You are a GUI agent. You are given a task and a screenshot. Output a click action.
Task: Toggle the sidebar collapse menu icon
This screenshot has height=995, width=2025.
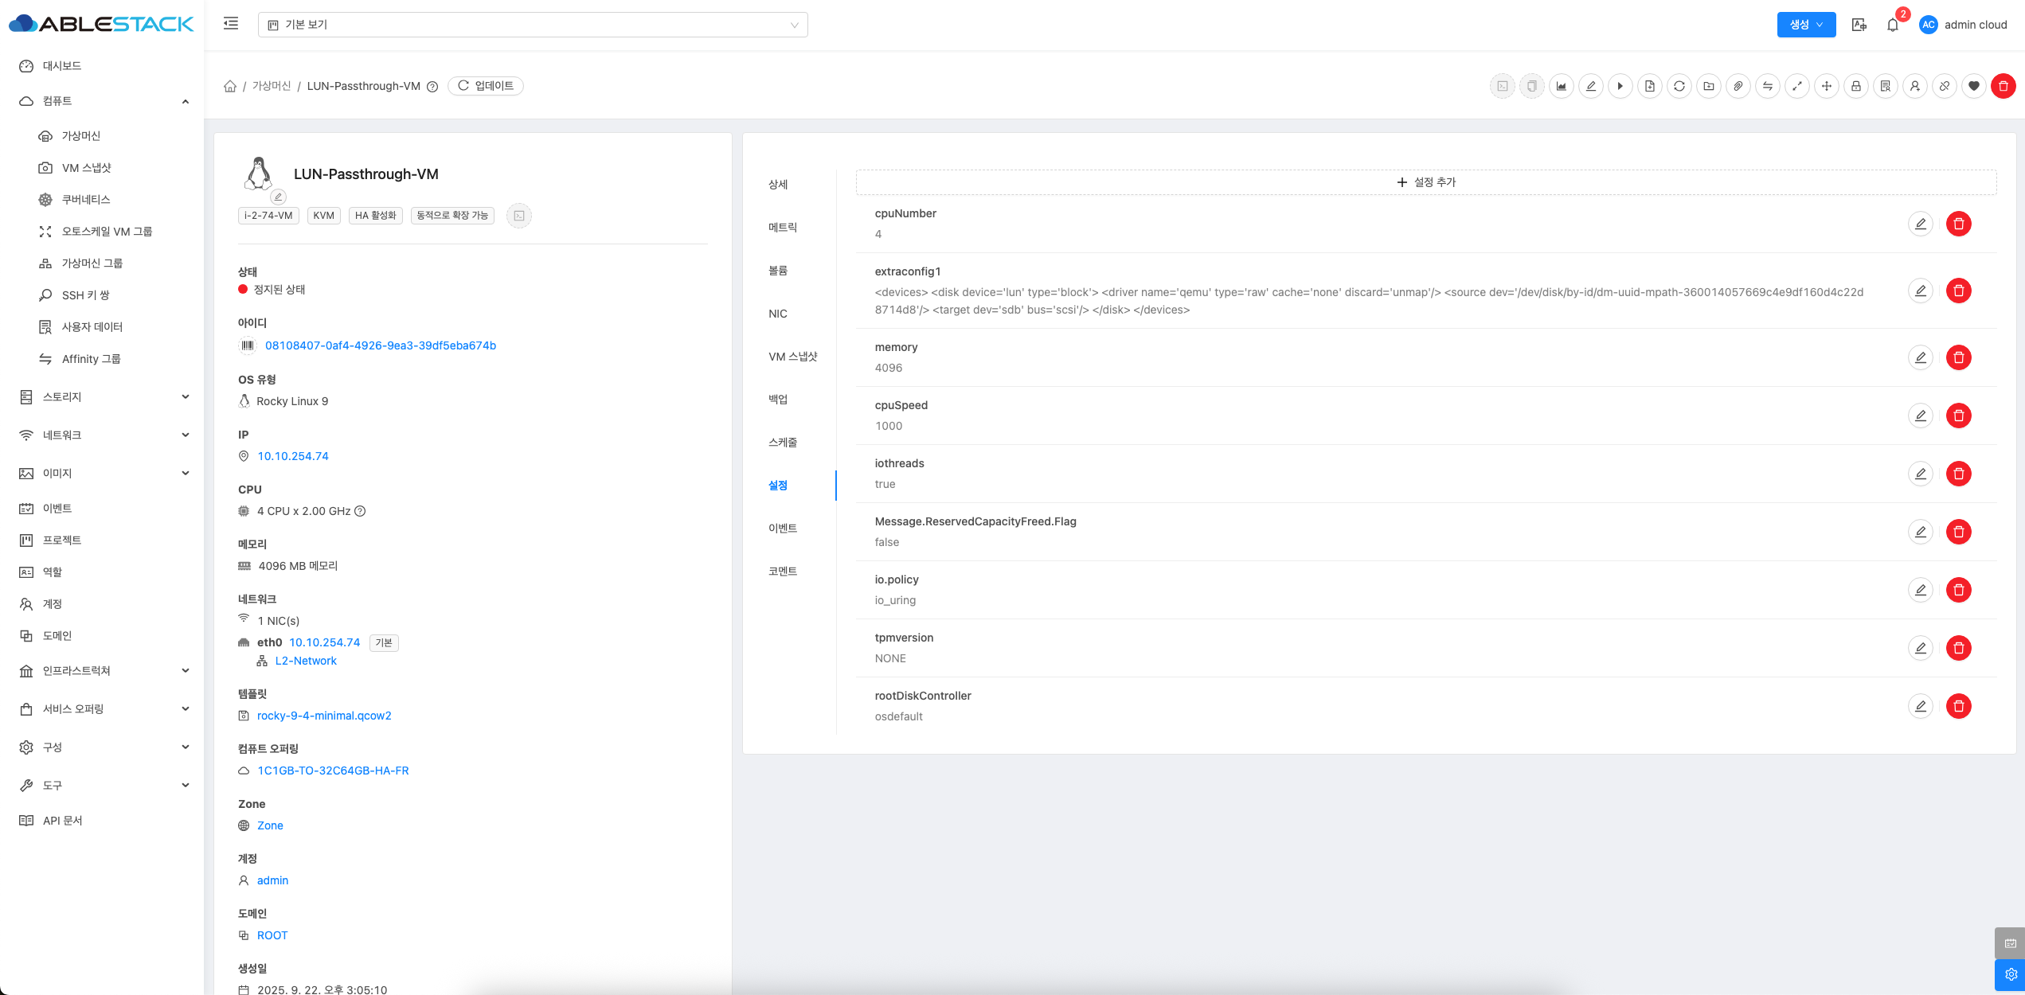pyautogui.click(x=231, y=24)
